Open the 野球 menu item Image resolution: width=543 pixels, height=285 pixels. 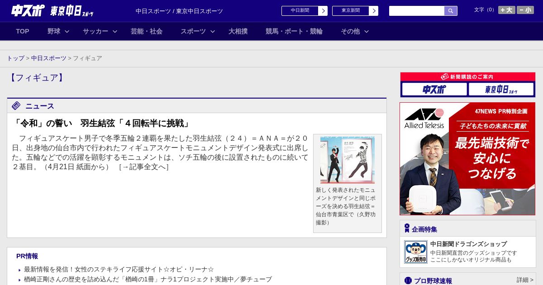(54, 31)
